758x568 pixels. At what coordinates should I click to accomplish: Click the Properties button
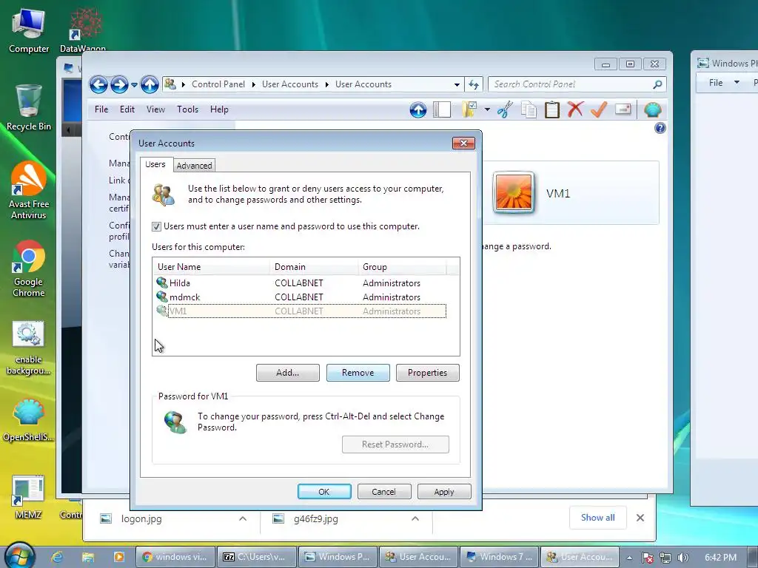pyautogui.click(x=427, y=373)
